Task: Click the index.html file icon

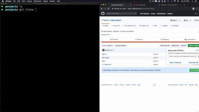Action: (103, 64)
